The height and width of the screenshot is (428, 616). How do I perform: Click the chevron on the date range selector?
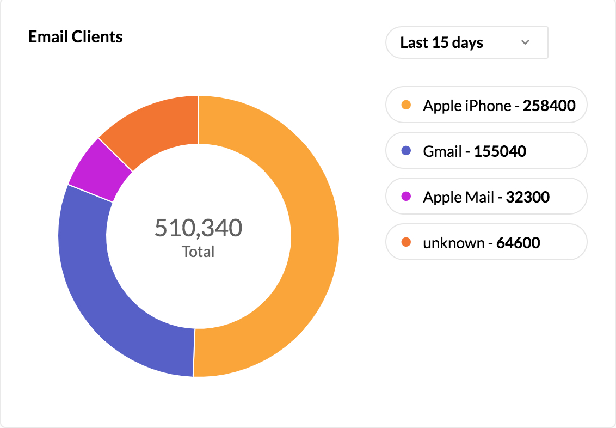(x=525, y=42)
